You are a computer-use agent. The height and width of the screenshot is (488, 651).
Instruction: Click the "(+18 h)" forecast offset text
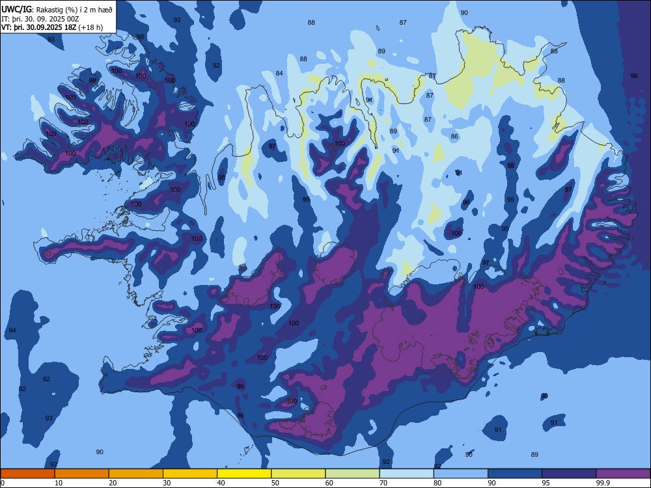[91, 27]
